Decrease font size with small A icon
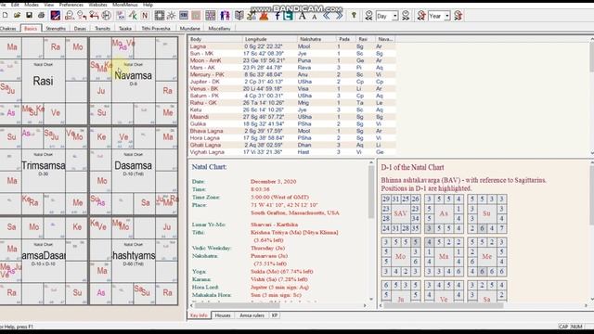Viewport: 594px width, 334px height. [x=314, y=17]
